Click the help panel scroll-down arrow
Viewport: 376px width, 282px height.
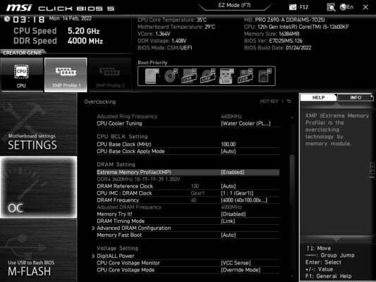336,240
